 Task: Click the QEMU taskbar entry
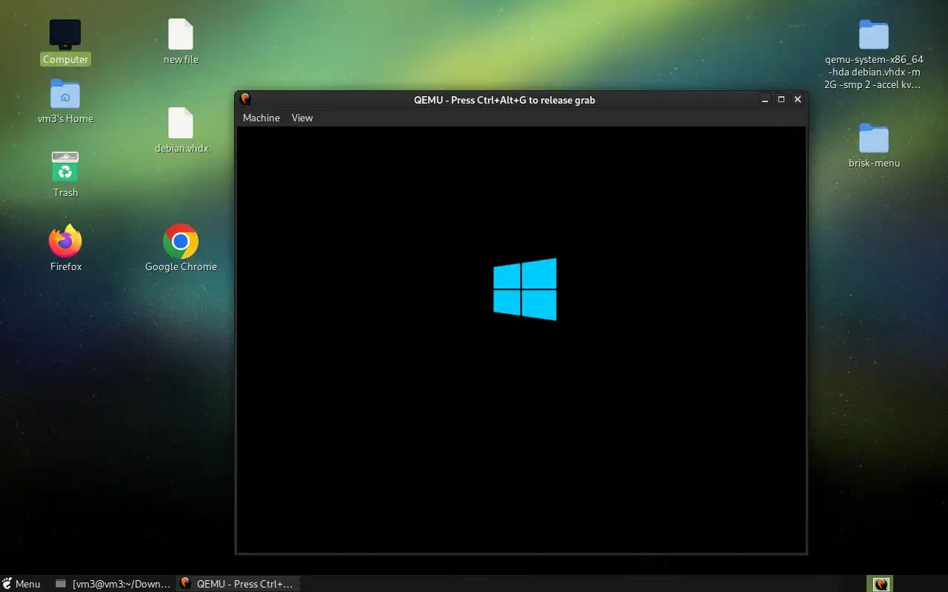237,584
